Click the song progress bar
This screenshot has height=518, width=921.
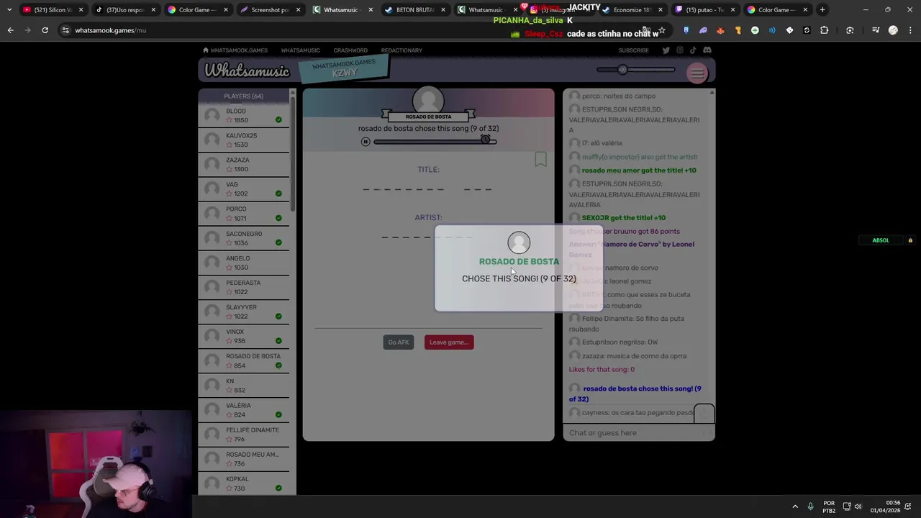point(434,142)
